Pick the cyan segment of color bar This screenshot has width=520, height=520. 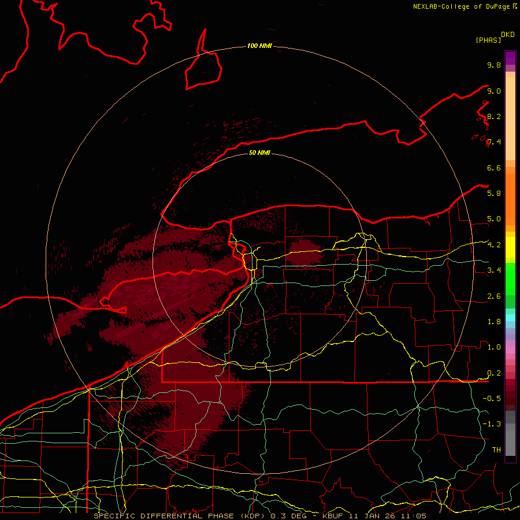coord(510,317)
